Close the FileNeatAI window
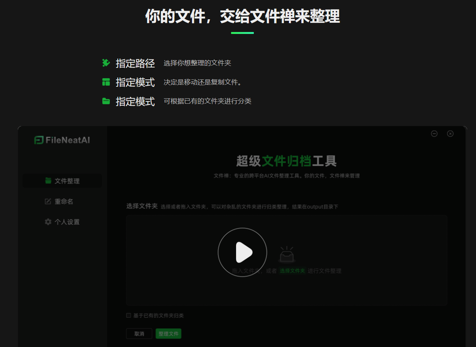This screenshot has height=347, width=476. click(x=450, y=133)
